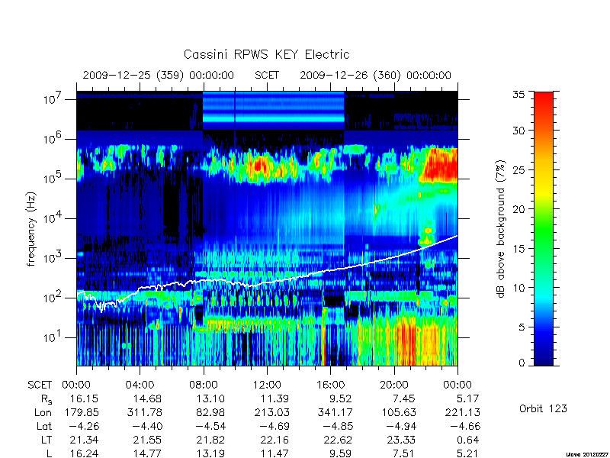The image size is (610, 458).
Task: Click the start date '2009-12-25 (359) 00:00:00'
Action: pos(159,75)
